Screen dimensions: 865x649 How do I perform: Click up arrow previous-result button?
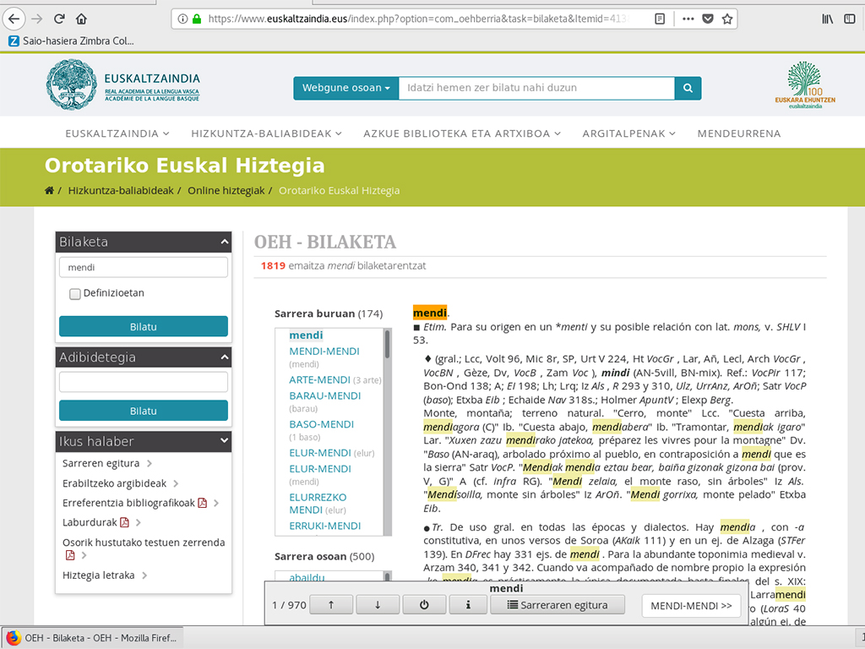331,605
